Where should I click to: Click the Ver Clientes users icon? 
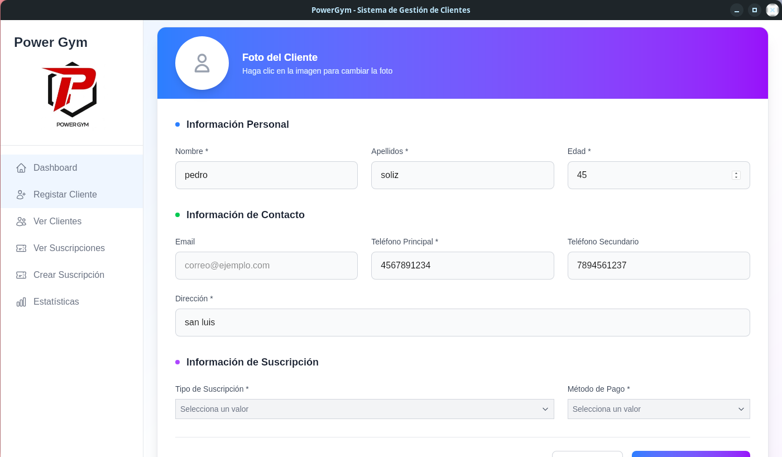(21, 222)
